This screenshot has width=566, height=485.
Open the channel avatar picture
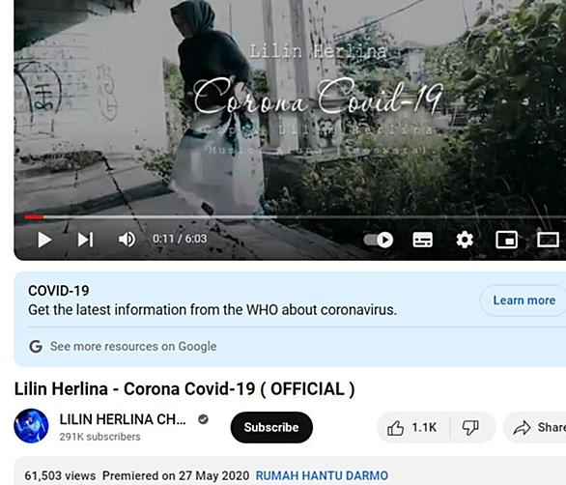[31, 426]
